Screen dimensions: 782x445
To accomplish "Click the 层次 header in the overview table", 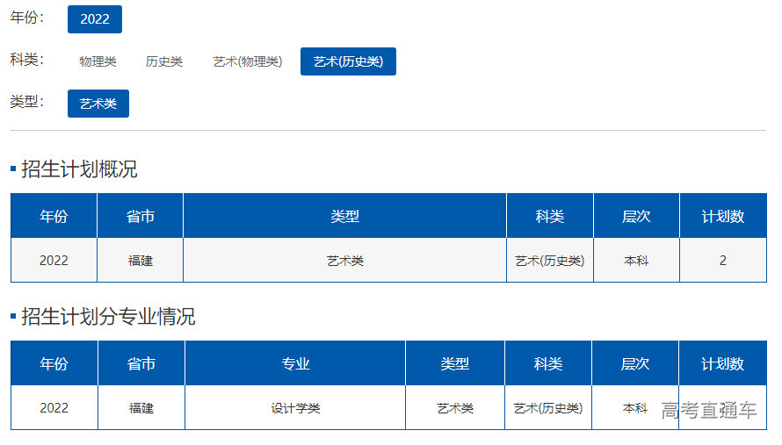I will (636, 216).
